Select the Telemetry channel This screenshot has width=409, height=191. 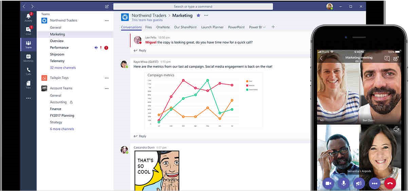point(57,61)
